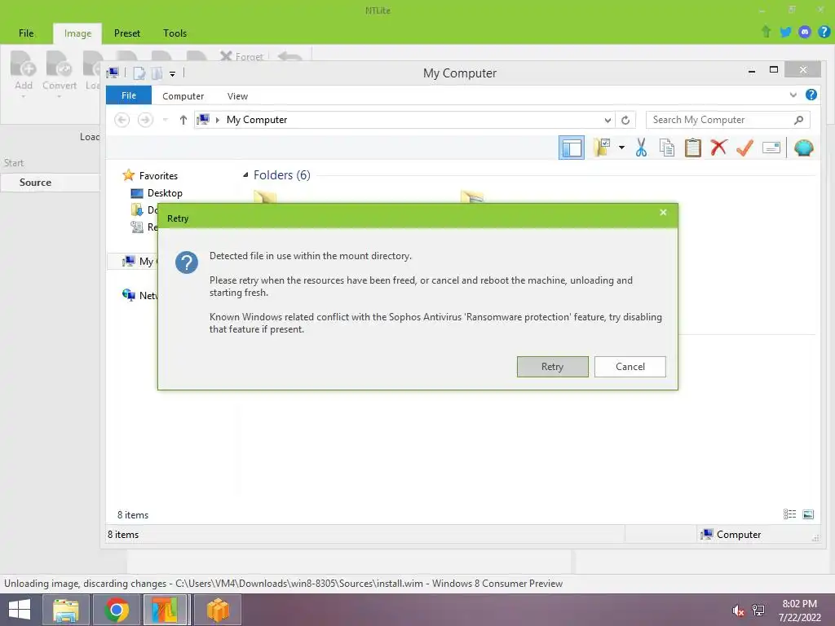Viewport: 835px width, 626px height.
Task: Click Properties icon in quick access toolbar
Action: [139, 73]
